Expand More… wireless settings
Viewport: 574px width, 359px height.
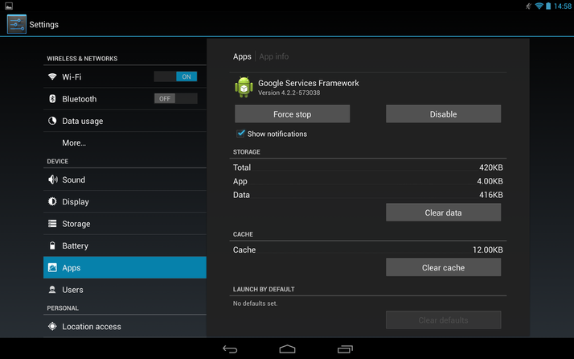point(74,142)
